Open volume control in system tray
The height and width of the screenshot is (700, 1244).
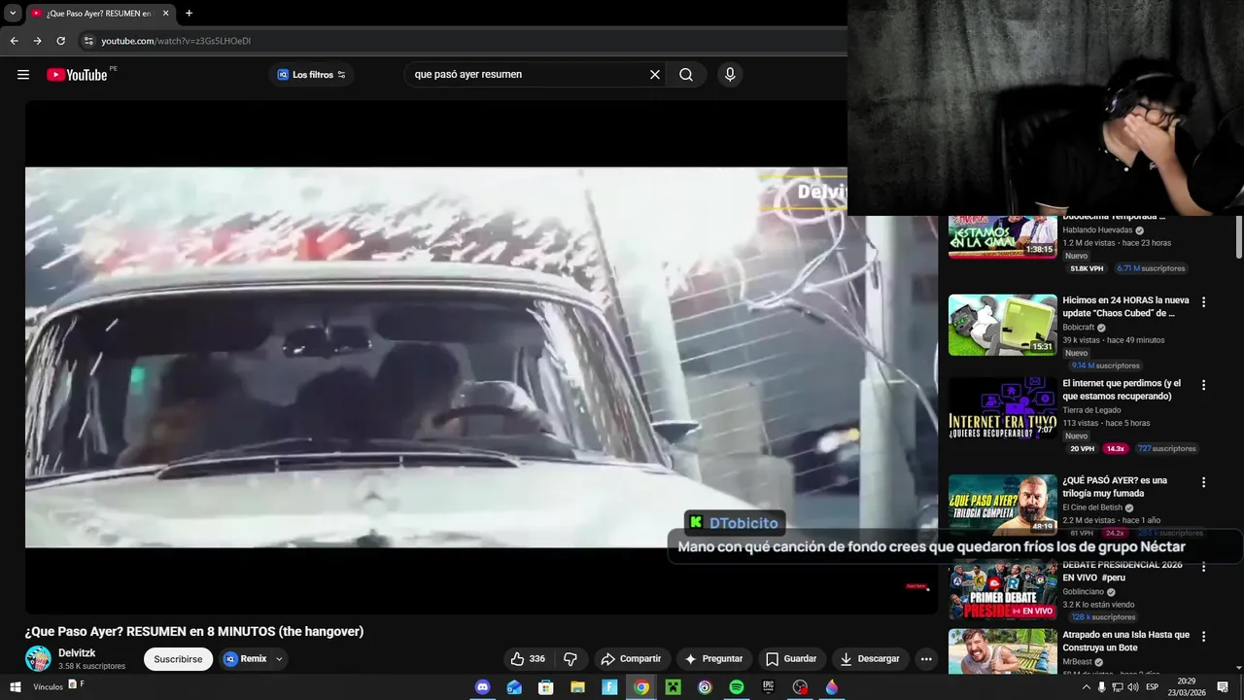pos(1133,687)
